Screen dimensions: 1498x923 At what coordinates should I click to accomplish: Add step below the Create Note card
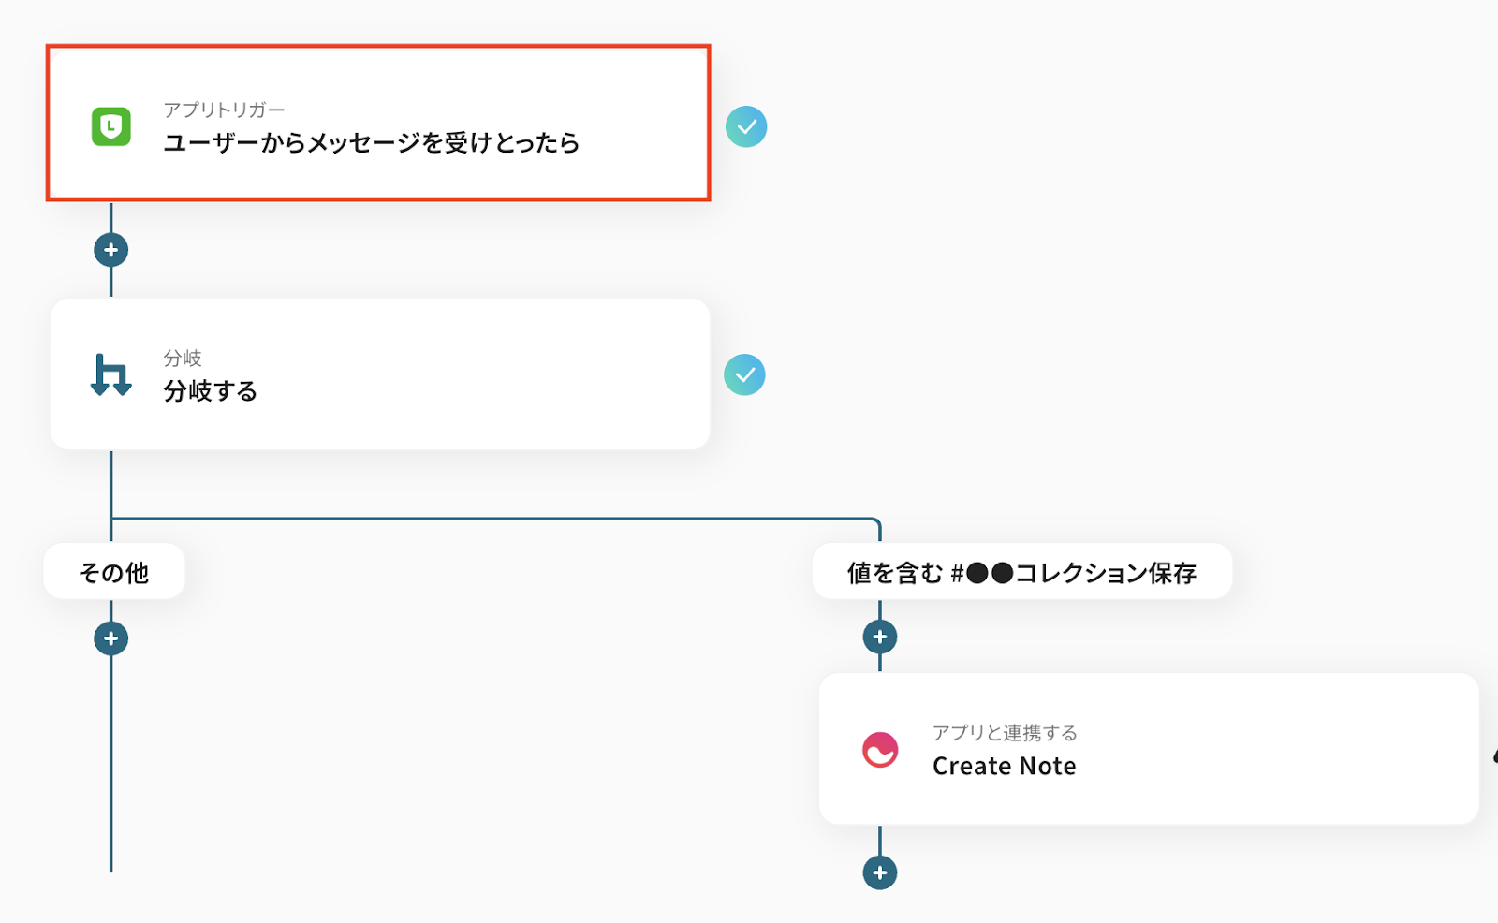pyautogui.click(x=880, y=872)
